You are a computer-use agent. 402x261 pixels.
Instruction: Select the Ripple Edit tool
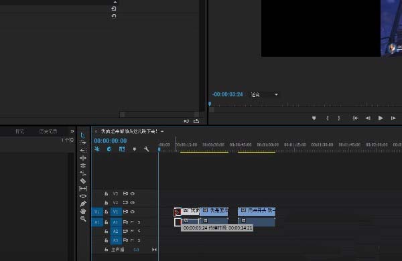pyautogui.click(x=83, y=158)
